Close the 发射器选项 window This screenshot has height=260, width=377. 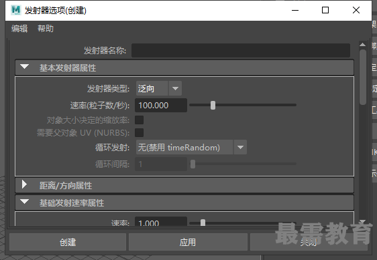[x=356, y=10]
